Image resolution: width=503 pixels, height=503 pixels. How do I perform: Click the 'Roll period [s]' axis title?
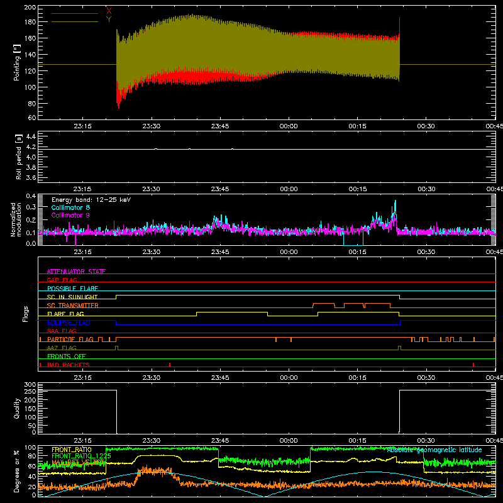(x=18, y=157)
